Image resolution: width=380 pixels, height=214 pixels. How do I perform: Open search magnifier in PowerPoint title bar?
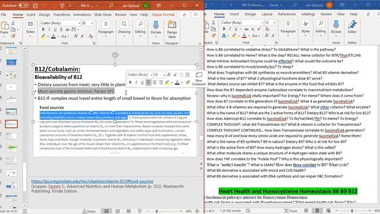[x=111, y=5]
